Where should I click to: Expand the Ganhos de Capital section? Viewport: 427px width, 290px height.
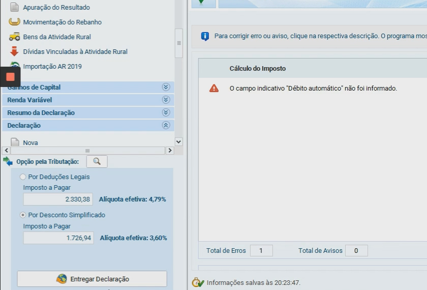coord(166,87)
